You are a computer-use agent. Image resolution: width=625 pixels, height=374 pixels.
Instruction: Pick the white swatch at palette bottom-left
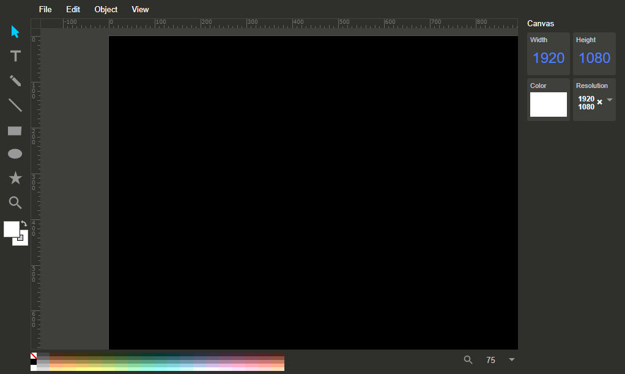pos(34,368)
